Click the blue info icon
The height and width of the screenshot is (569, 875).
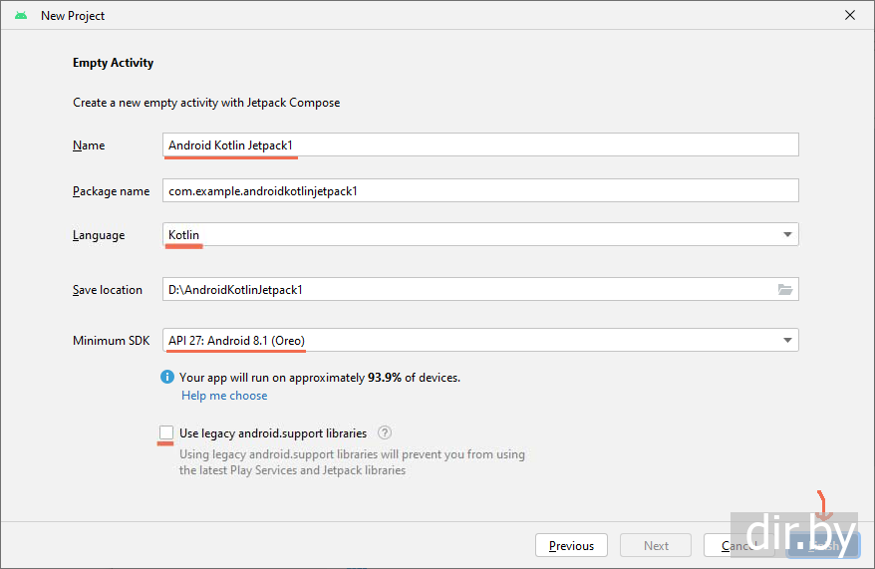coord(167,378)
